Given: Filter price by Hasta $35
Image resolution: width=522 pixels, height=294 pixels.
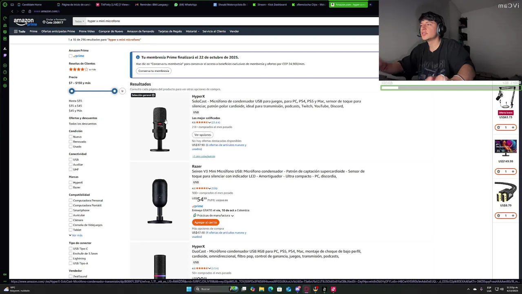Looking at the screenshot, I should [x=75, y=101].
